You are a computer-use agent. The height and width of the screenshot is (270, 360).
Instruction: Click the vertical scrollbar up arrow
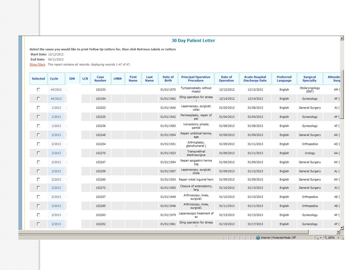click(342, 38)
